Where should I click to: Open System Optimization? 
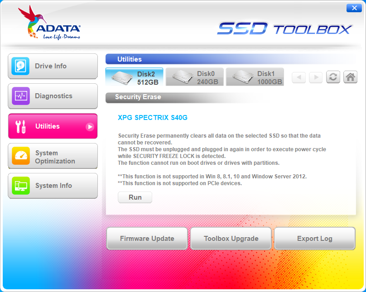pyautogui.click(x=53, y=156)
